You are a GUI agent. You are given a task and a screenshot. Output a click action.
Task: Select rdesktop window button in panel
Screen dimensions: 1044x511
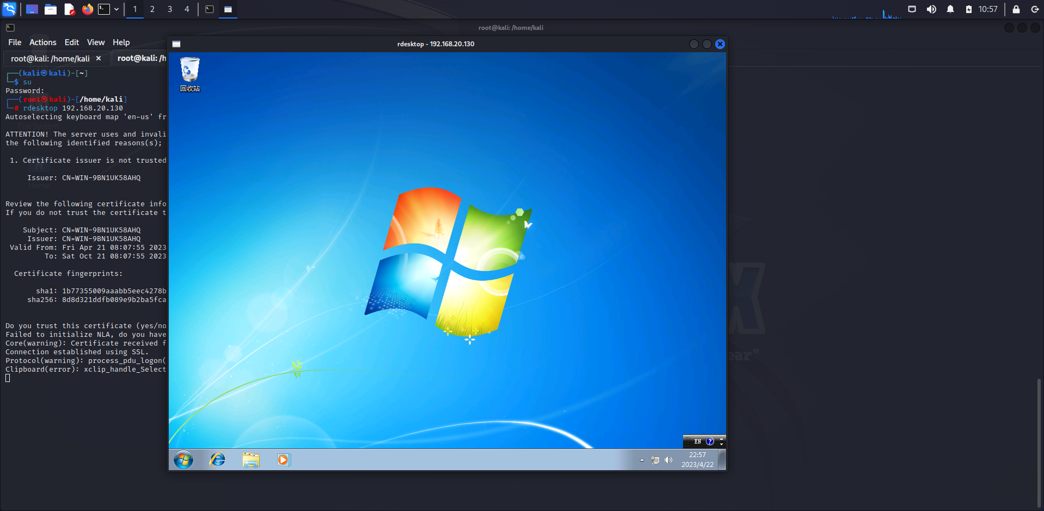tap(228, 9)
